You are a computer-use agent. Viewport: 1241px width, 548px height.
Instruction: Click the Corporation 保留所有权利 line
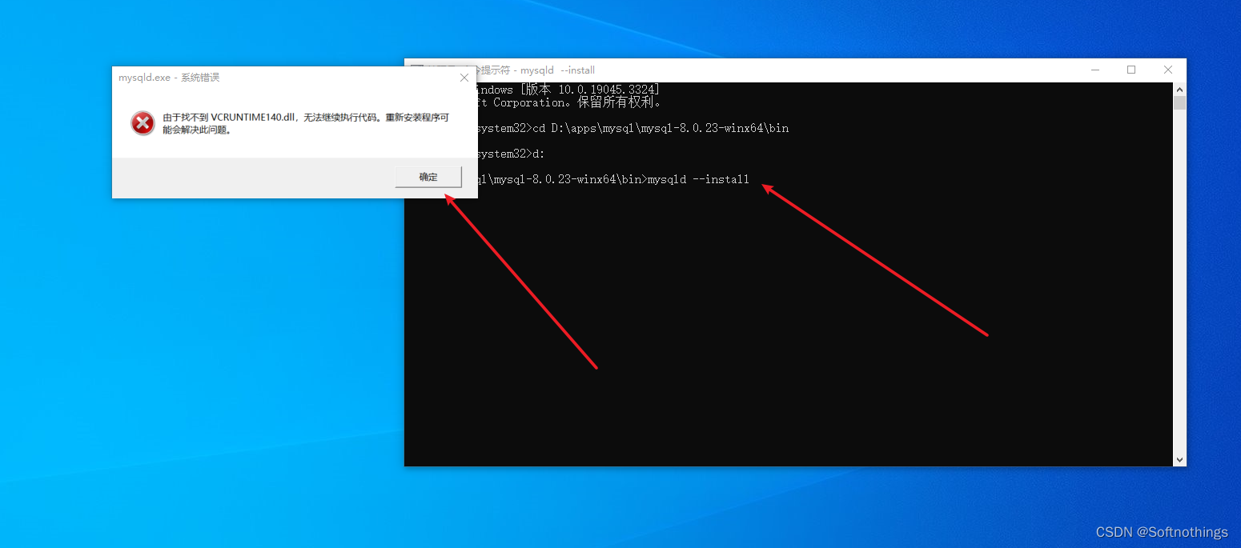pyautogui.click(x=570, y=102)
